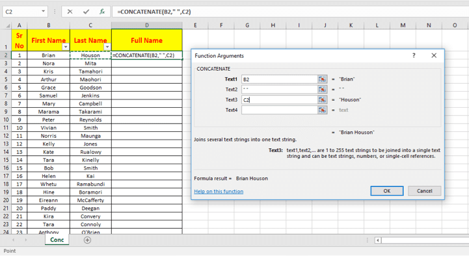Click cell containing Bob
Image resolution: width=469 pixels, height=256 pixels.
coord(48,168)
